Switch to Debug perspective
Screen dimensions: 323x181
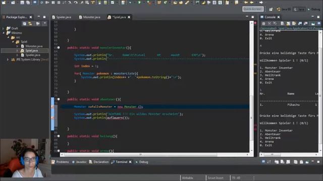313,9
